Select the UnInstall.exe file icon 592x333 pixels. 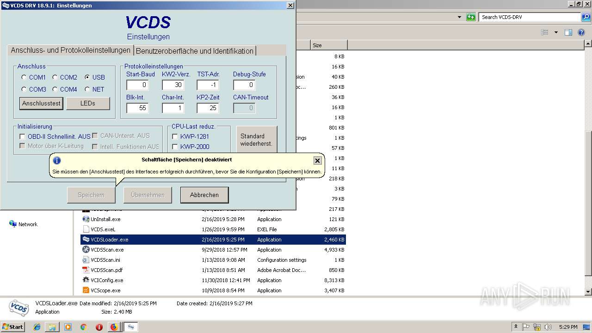click(86, 219)
